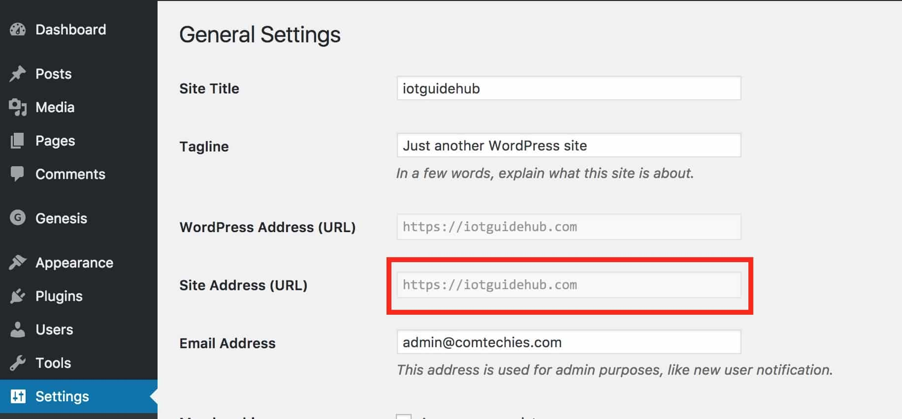The image size is (902, 419).
Task: Edit the Tagline text box
Action: (568, 145)
